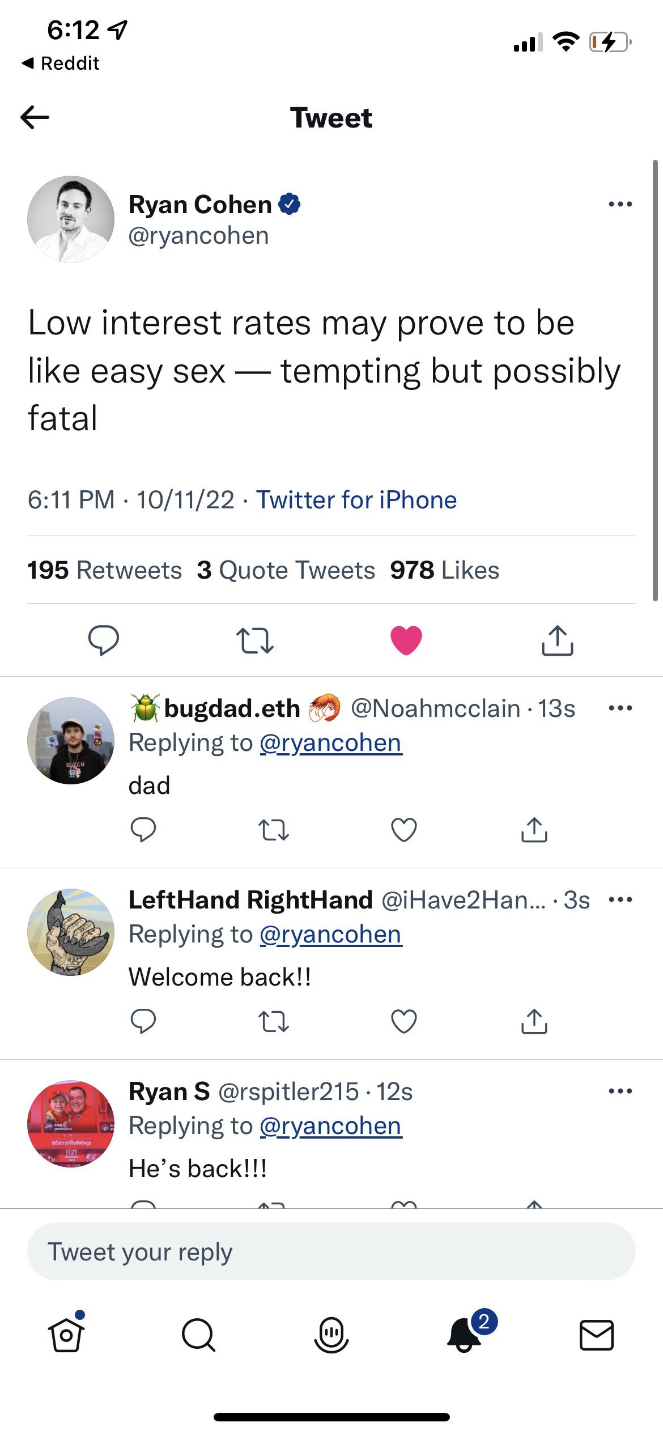Return to the Reddit app
The image size is (663, 1435).
pos(61,63)
